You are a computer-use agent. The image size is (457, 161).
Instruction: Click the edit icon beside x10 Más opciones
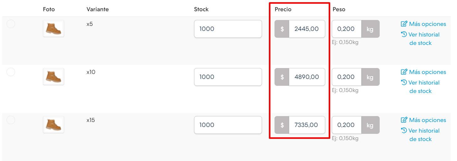click(404, 72)
